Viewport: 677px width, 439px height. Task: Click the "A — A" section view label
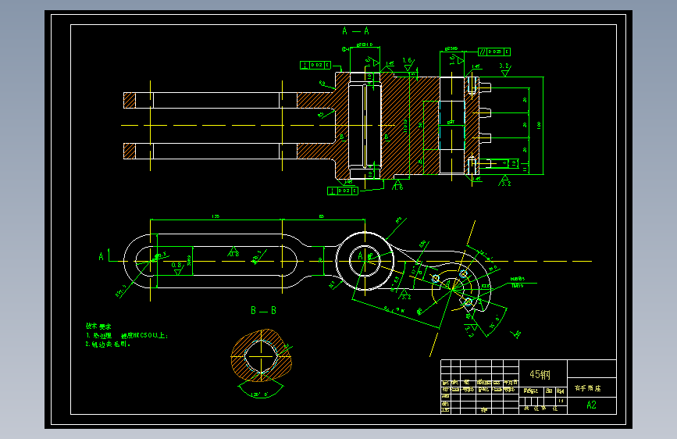356,31
